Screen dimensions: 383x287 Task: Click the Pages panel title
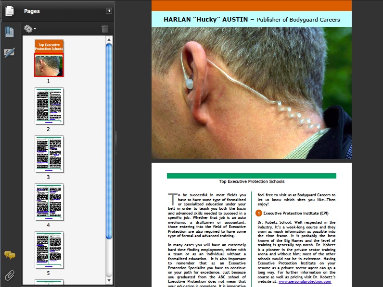click(32, 11)
